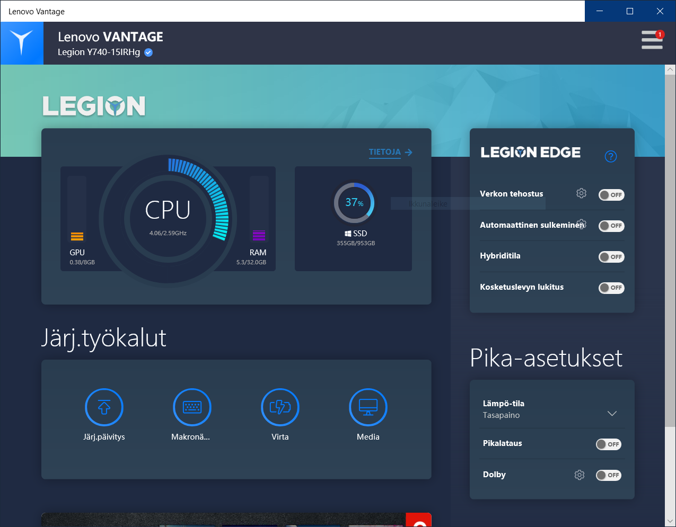The height and width of the screenshot is (527, 676).
Task: Open Virta power icon
Action: (x=280, y=407)
